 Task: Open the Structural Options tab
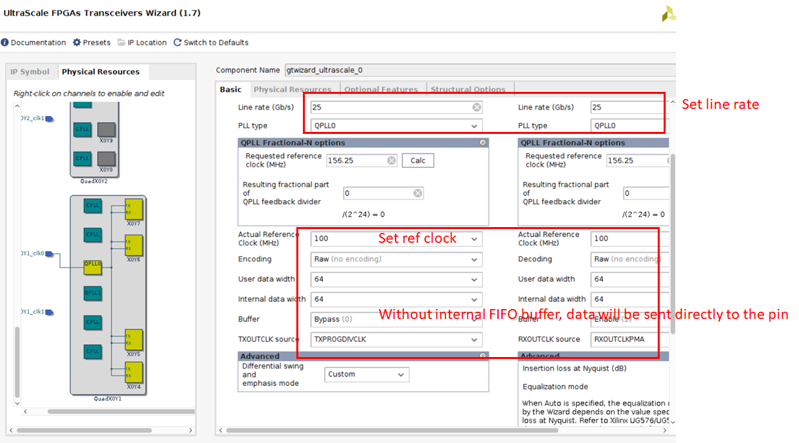(468, 89)
